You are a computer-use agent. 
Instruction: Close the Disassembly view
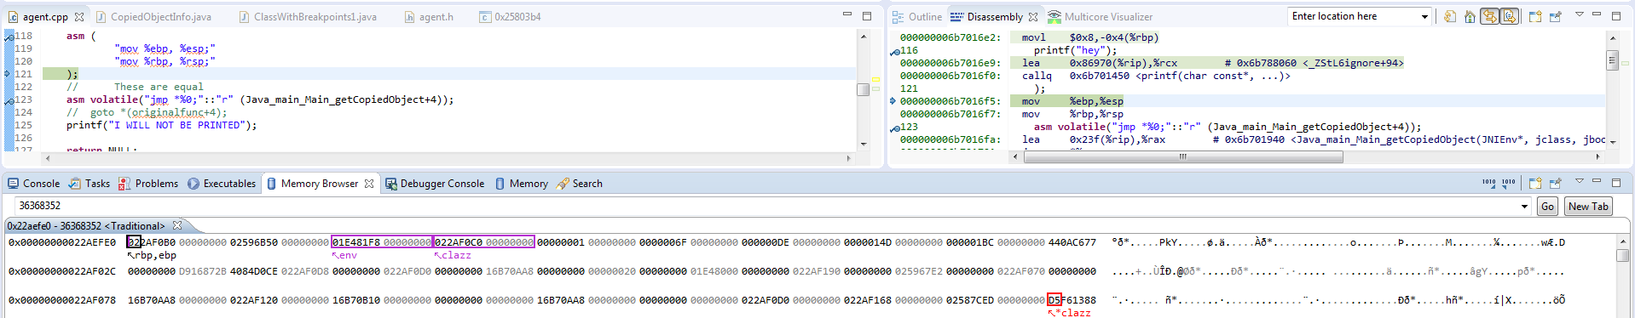1033,16
